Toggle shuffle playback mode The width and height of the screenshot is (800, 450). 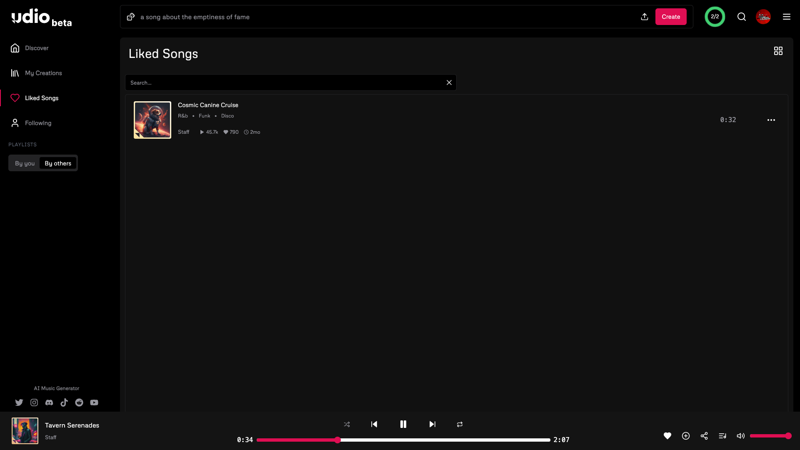tap(347, 424)
